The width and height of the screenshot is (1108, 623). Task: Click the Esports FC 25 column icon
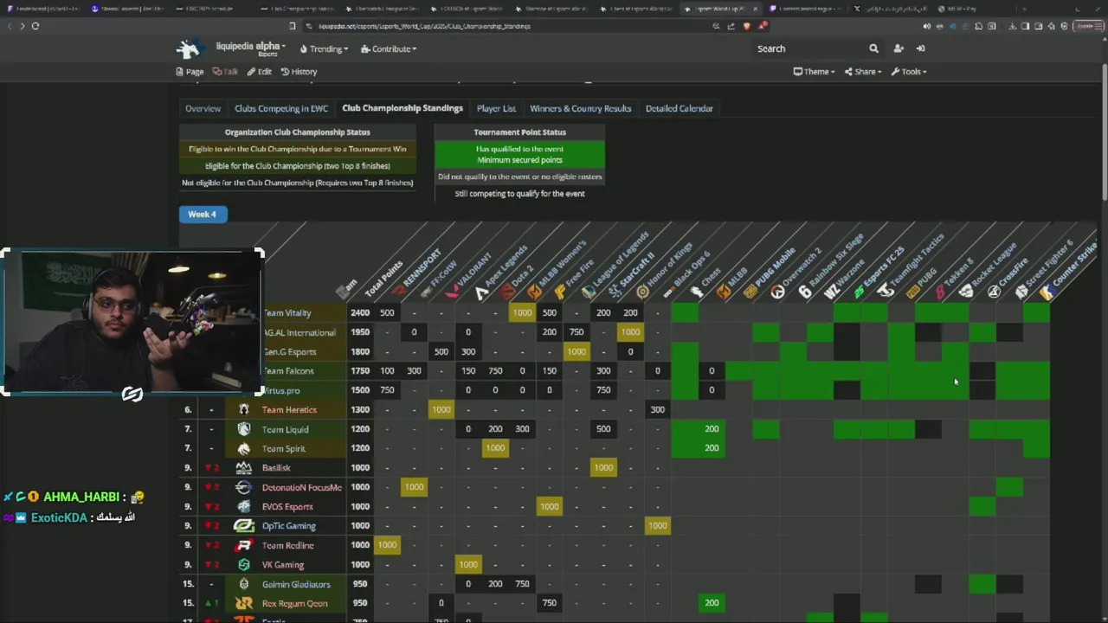coord(859,292)
